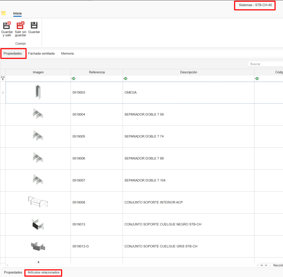Click the horizontal scrollbar left arrow

[7, 265]
